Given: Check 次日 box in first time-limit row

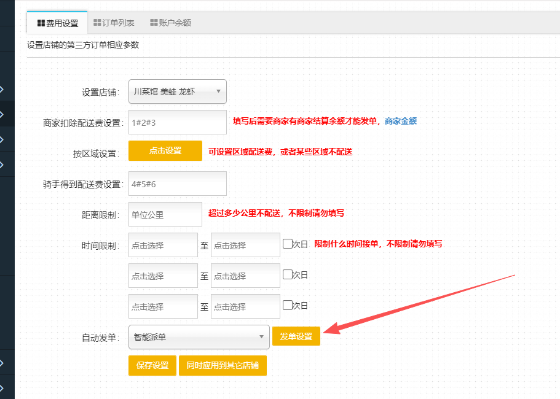Looking at the screenshot, I should [287, 244].
